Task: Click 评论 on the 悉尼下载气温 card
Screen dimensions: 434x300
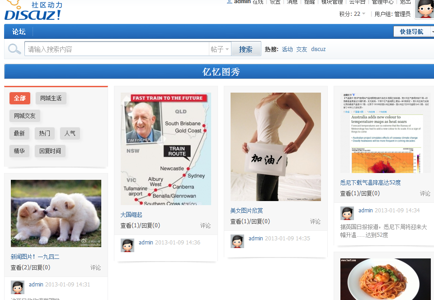Action: (425, 193)
